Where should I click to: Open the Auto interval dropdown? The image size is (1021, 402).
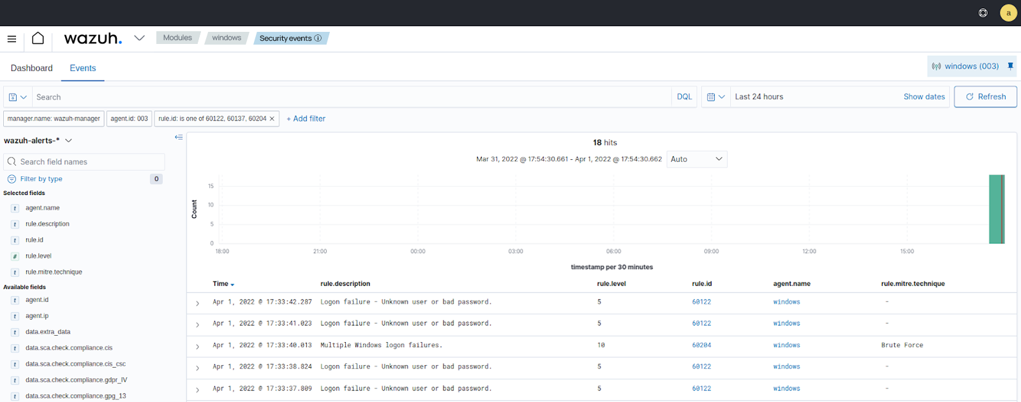(x=697, y=159)
